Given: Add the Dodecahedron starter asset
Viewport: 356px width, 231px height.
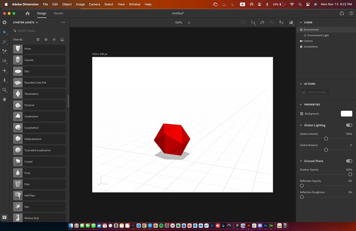Looking at the screenshot, I should (39, 139).
